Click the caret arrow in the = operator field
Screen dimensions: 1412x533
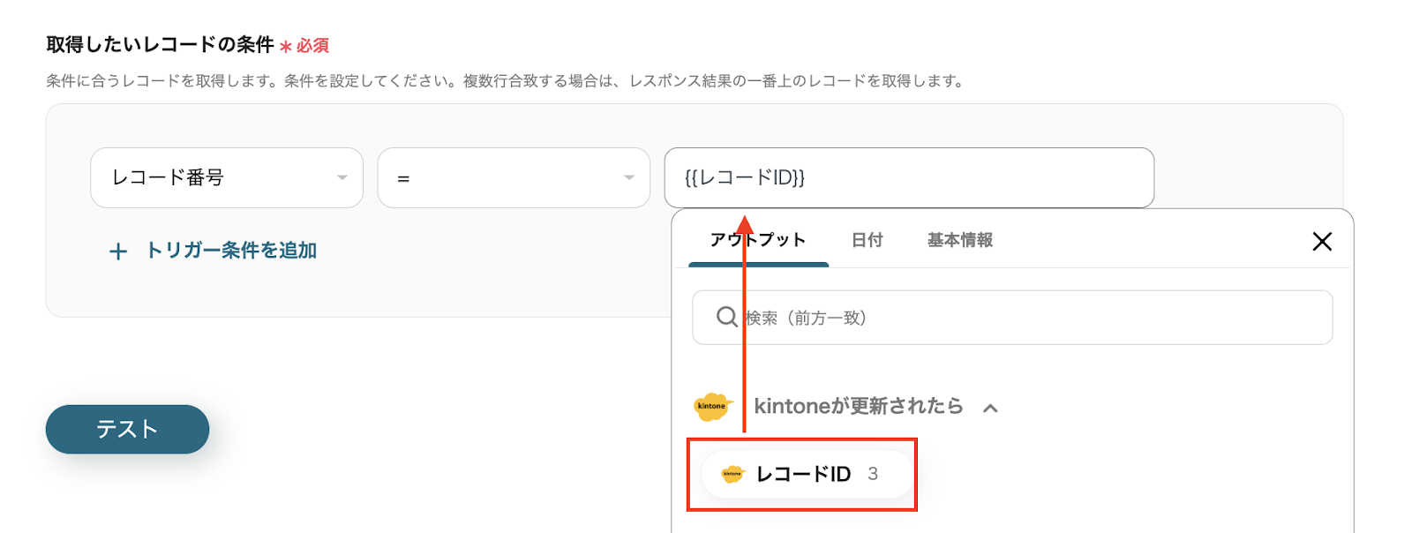(x=628, y=178)
